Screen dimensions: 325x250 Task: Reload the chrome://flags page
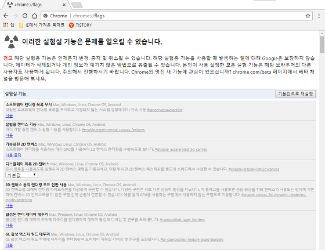[25, 16]
